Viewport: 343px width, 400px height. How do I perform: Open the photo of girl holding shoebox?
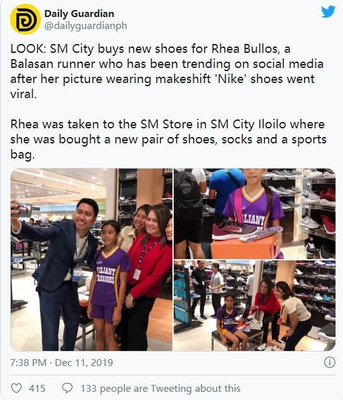click(255, 213)
